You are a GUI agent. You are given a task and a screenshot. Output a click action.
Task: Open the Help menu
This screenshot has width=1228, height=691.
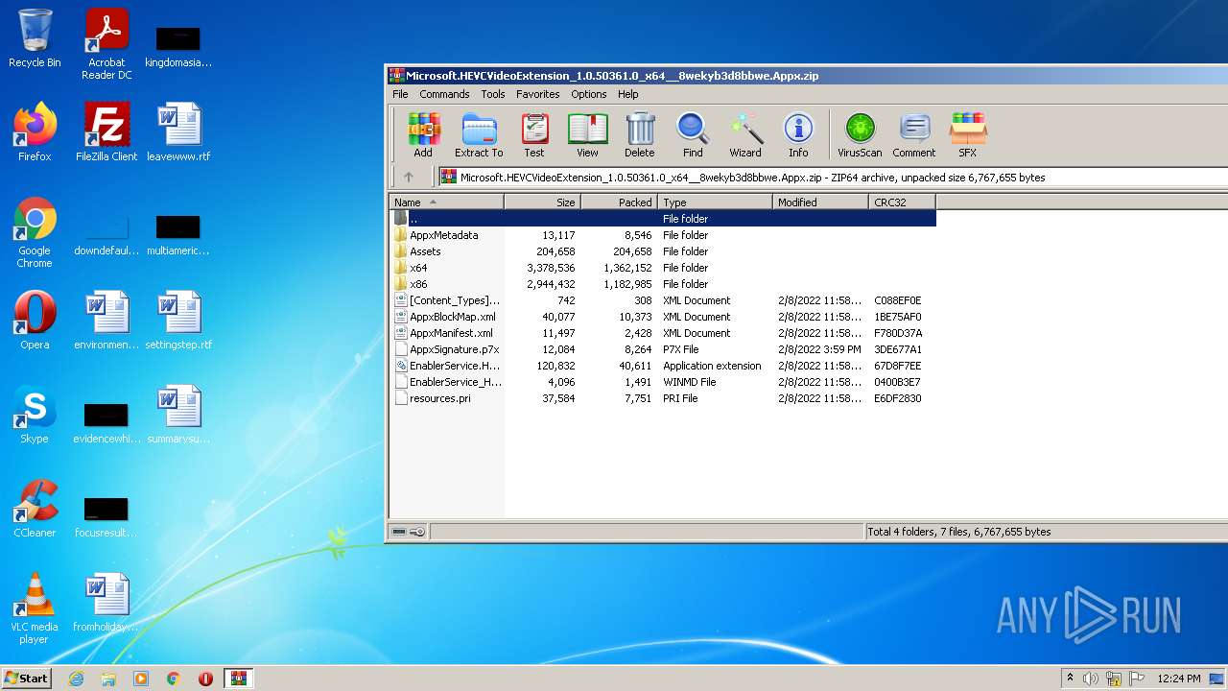pyautogui.click(x=628, y=94)
